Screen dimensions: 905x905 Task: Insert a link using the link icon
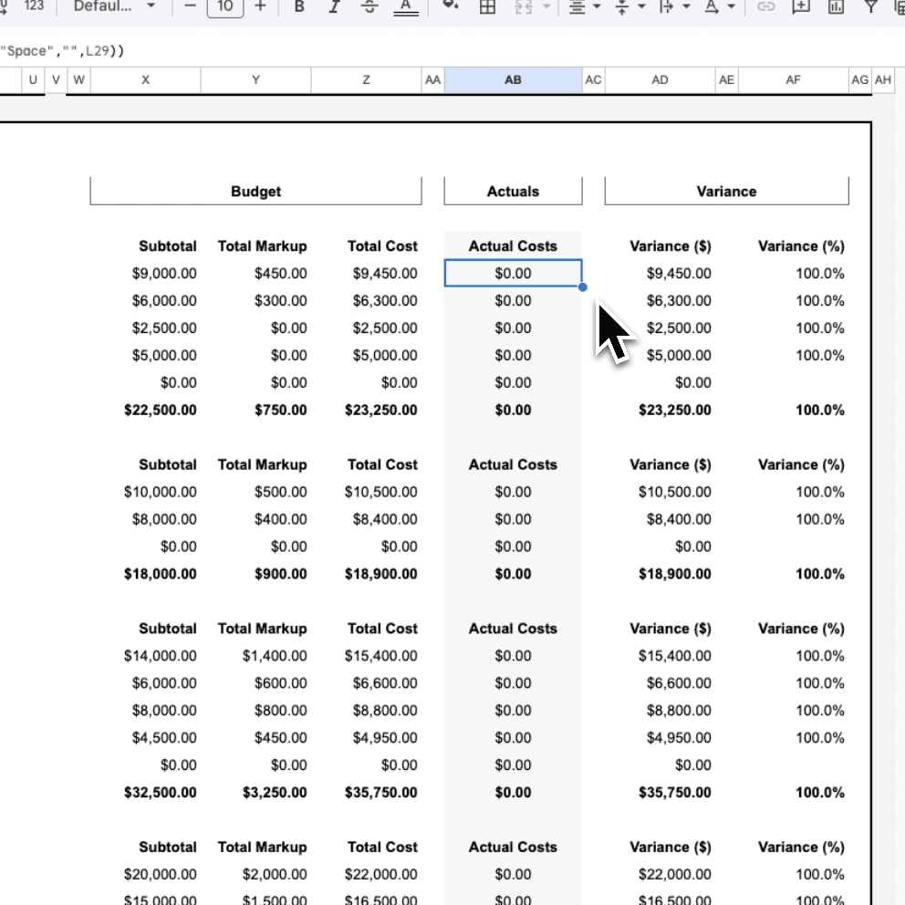pos(765,7)
